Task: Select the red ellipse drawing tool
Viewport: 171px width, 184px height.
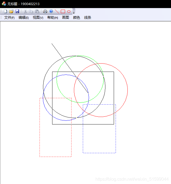Action: tap(69, 11)
